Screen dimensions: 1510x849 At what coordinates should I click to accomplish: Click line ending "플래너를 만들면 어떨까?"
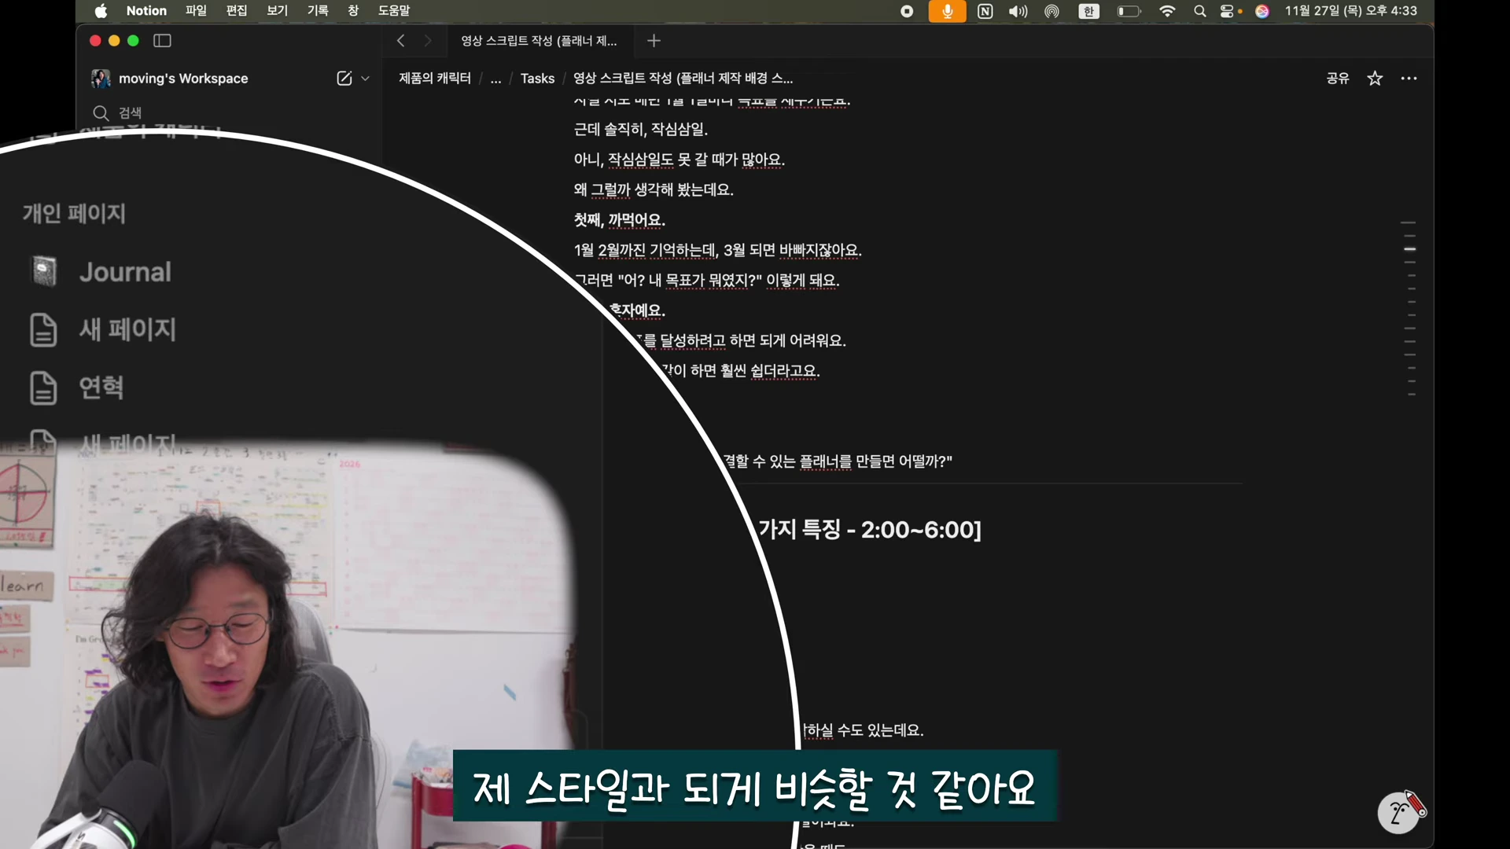click(x=838, y=461)
